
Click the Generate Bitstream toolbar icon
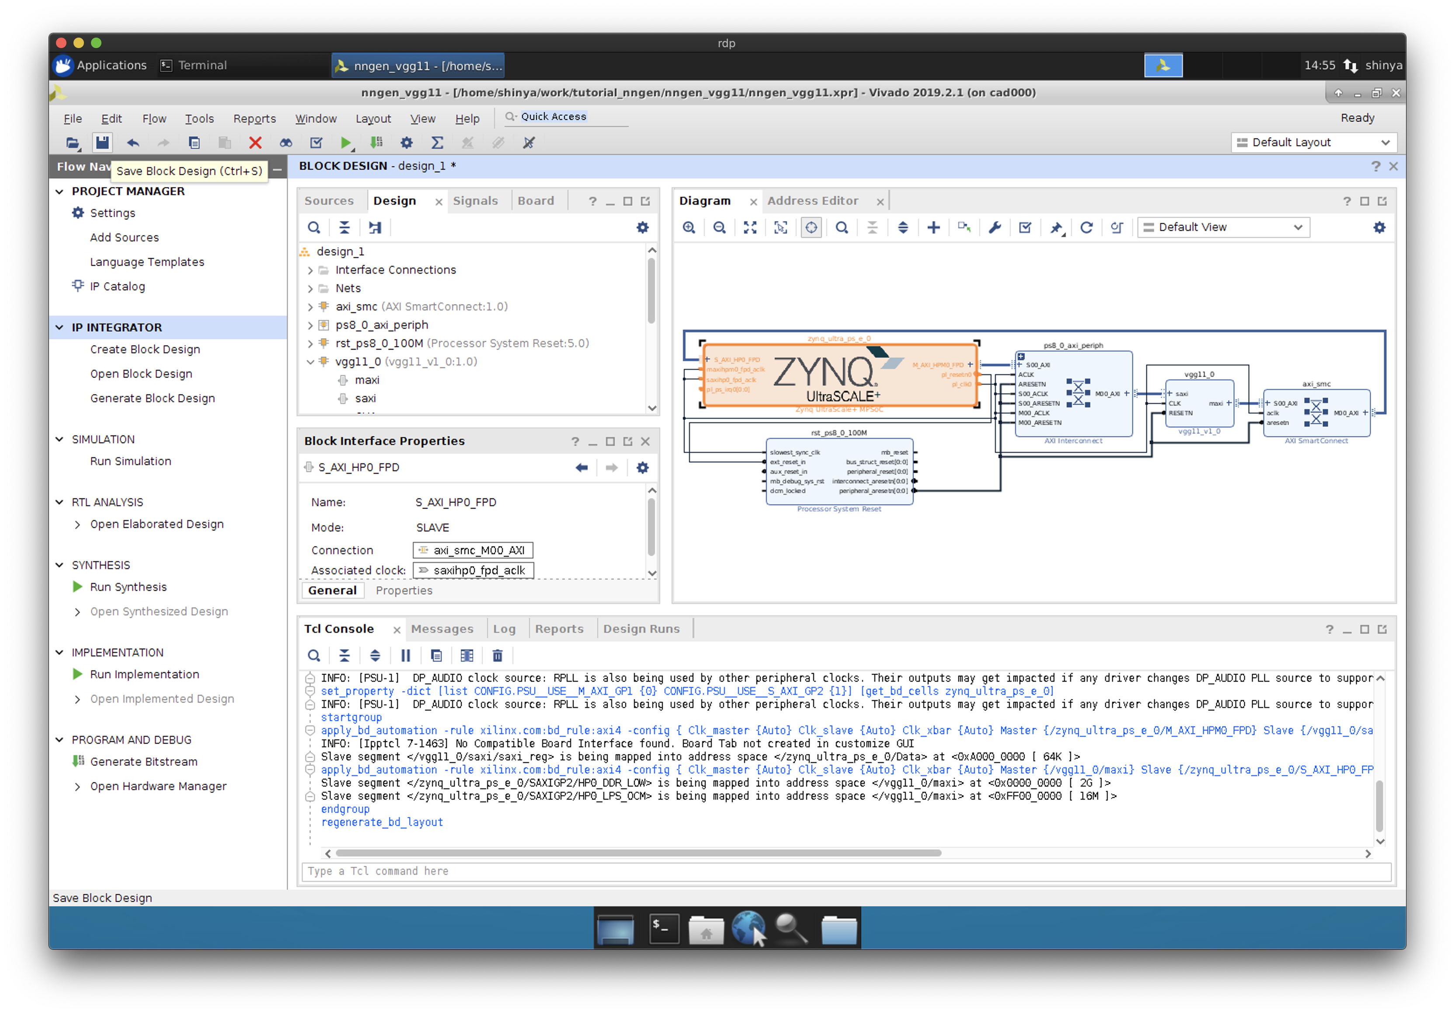[x=376, y=142]
